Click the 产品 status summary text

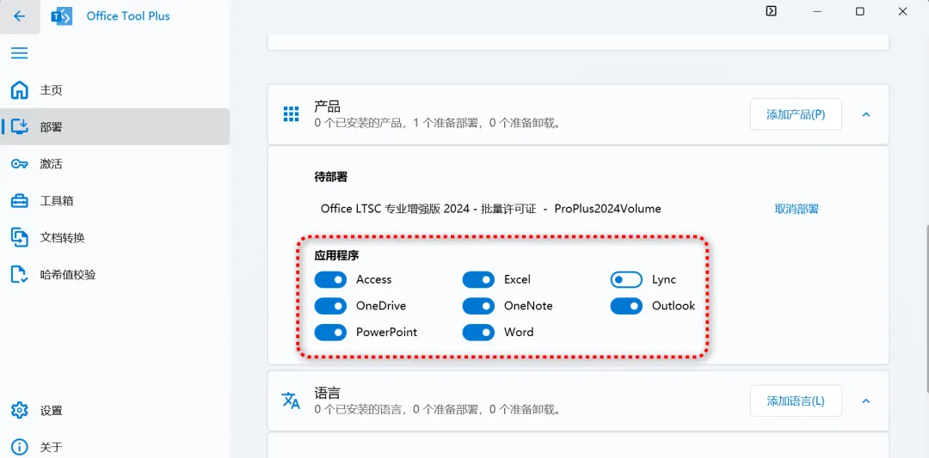coord(437,124)
